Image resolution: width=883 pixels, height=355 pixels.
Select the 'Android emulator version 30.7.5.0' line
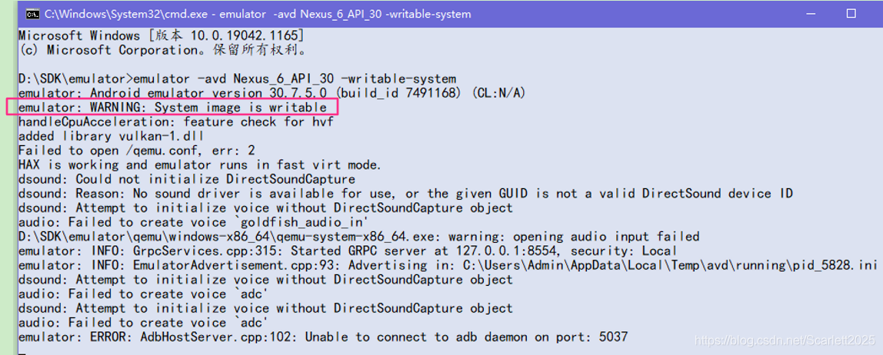(x=272, y=93)
